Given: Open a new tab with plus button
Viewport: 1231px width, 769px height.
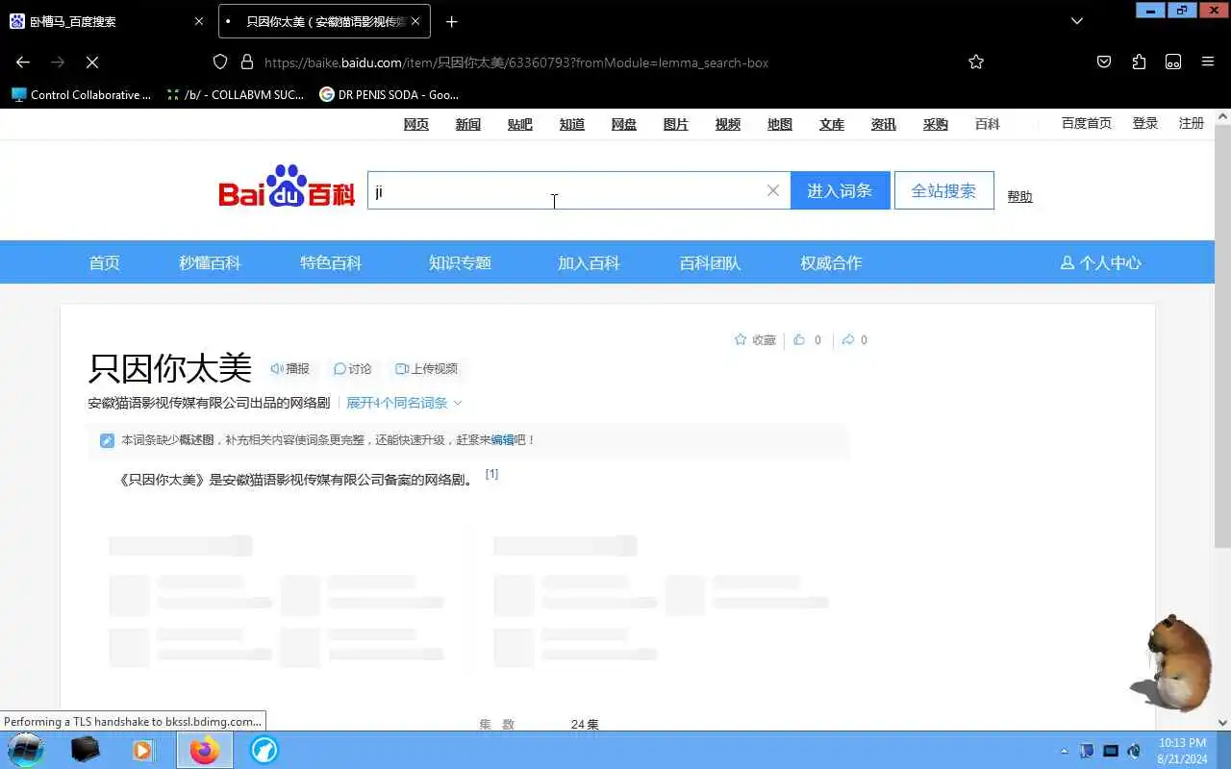Looking at the screenshot, I should pyautogui.click(x=452, y=21).
